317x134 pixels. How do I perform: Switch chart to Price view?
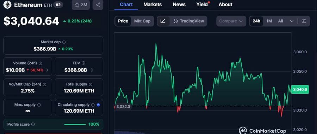pyautogui.click(x=123, y=21)
